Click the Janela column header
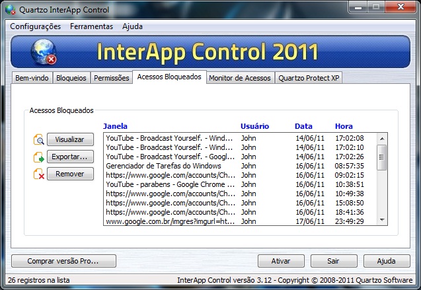421x290 pixels. click(x=115, y=126)
